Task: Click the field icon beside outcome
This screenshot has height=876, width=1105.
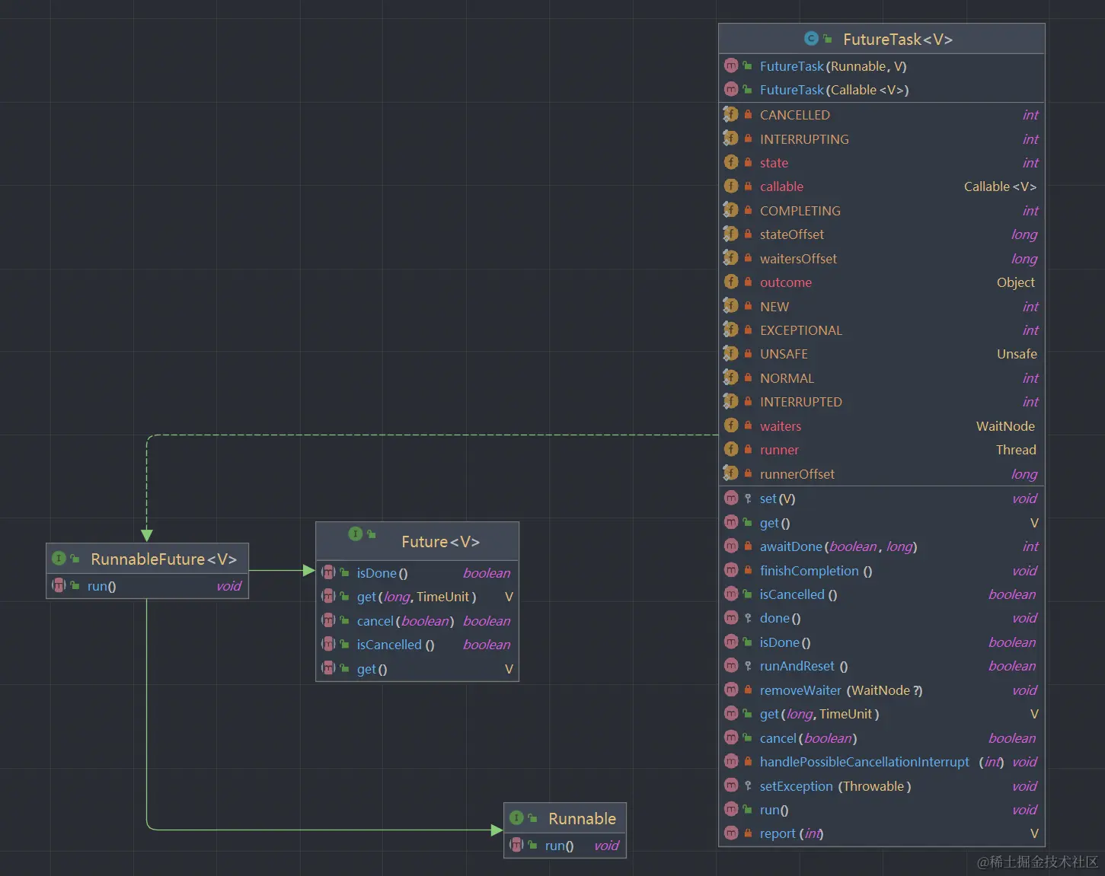Action: pyautogui.click(x=731, y=282)
